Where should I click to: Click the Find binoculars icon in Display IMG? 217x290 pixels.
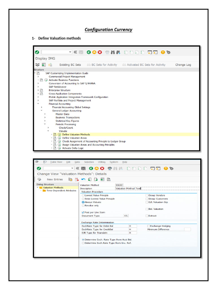(113, 52)
